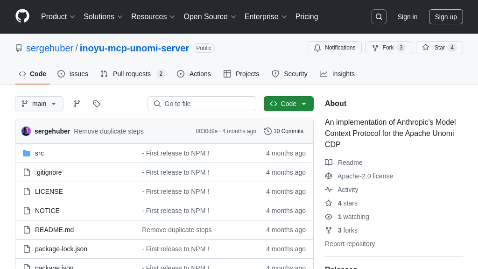Viewport: 478px width, 269px height.
Task: Click sergehuber's avatar in commit row
Action: click(26, 131)
